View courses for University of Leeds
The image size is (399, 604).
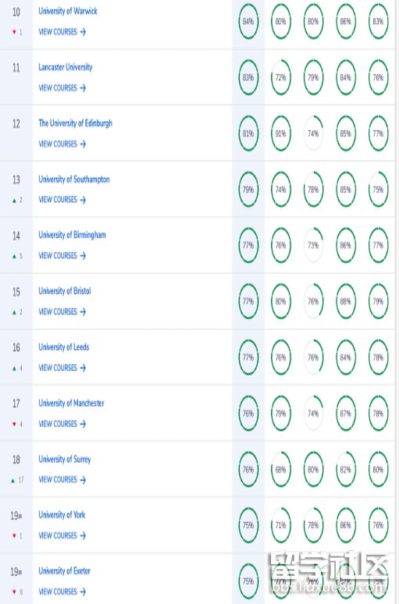click(62, 368)
